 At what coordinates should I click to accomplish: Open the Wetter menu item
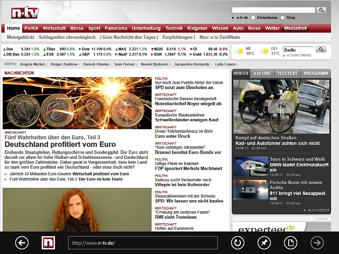coord(272,28)
